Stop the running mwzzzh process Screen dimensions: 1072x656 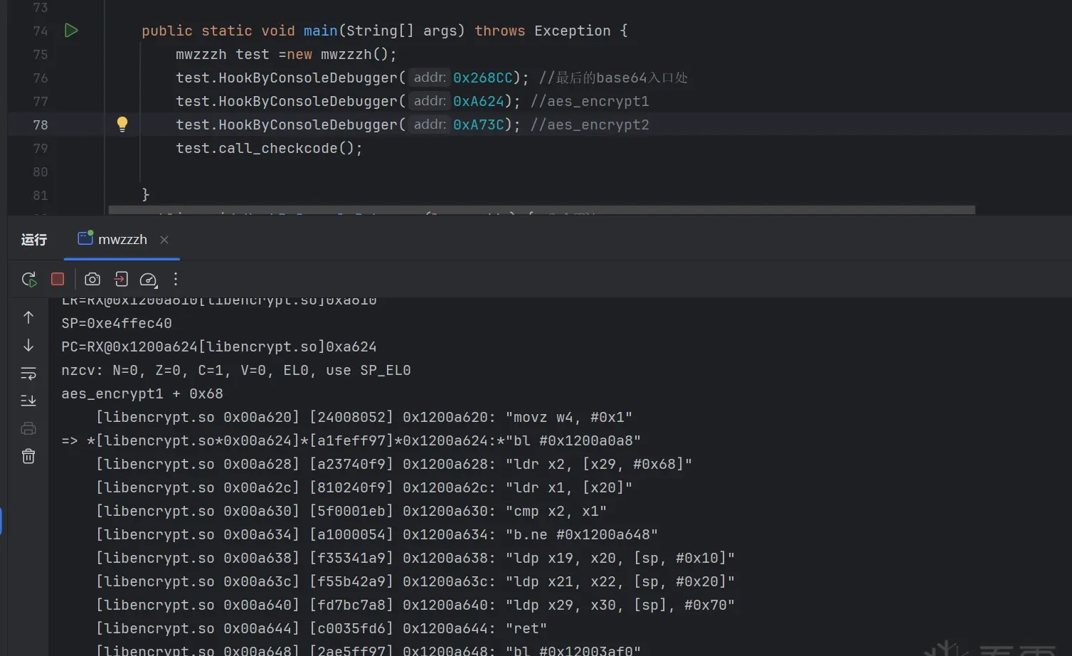(x=58, y=279)
